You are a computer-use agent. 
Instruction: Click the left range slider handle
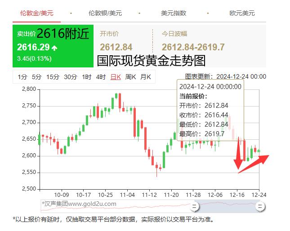(x=194, y=206)
